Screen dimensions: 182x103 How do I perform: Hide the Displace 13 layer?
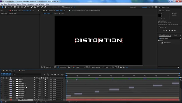coord(1,84)
